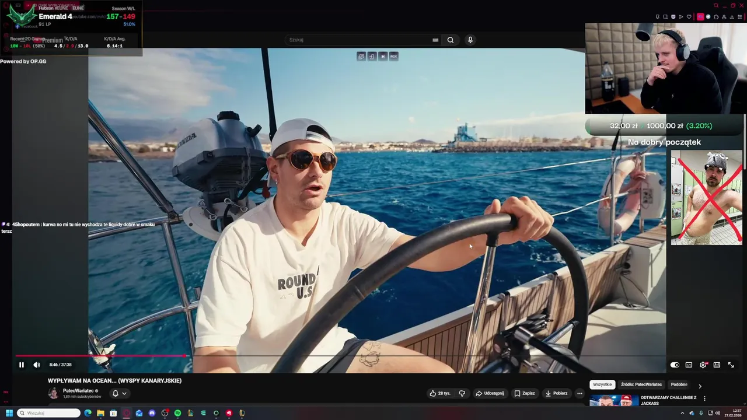Open League of Legends client in taskbar

coord(242,413)
